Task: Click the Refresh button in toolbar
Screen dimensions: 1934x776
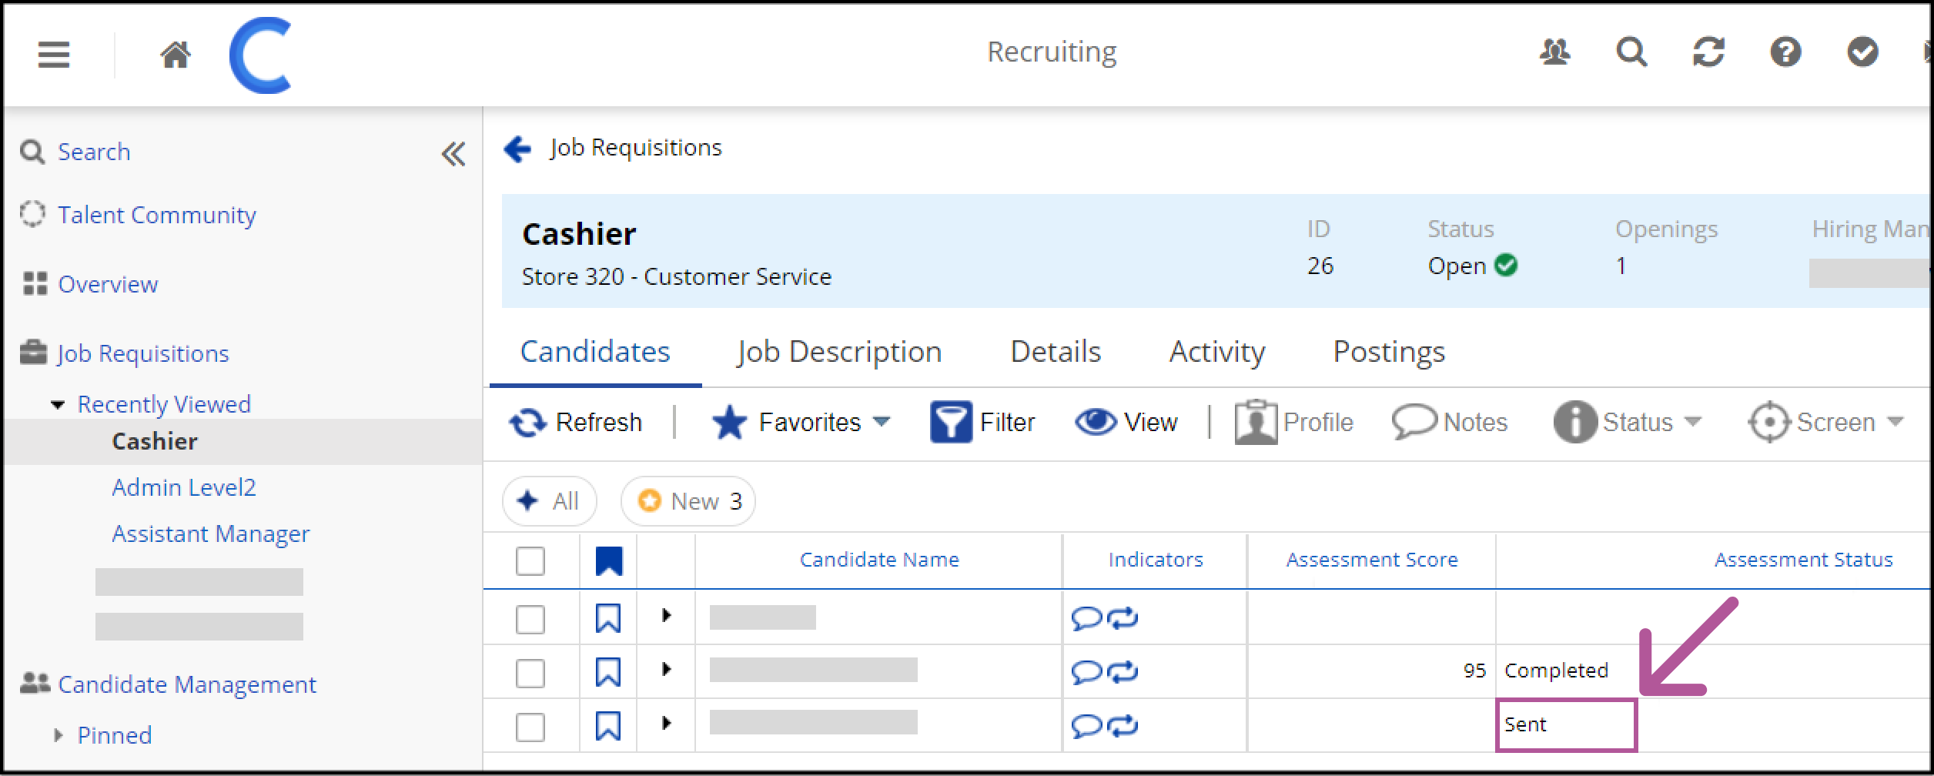Action: click(576, 423)
